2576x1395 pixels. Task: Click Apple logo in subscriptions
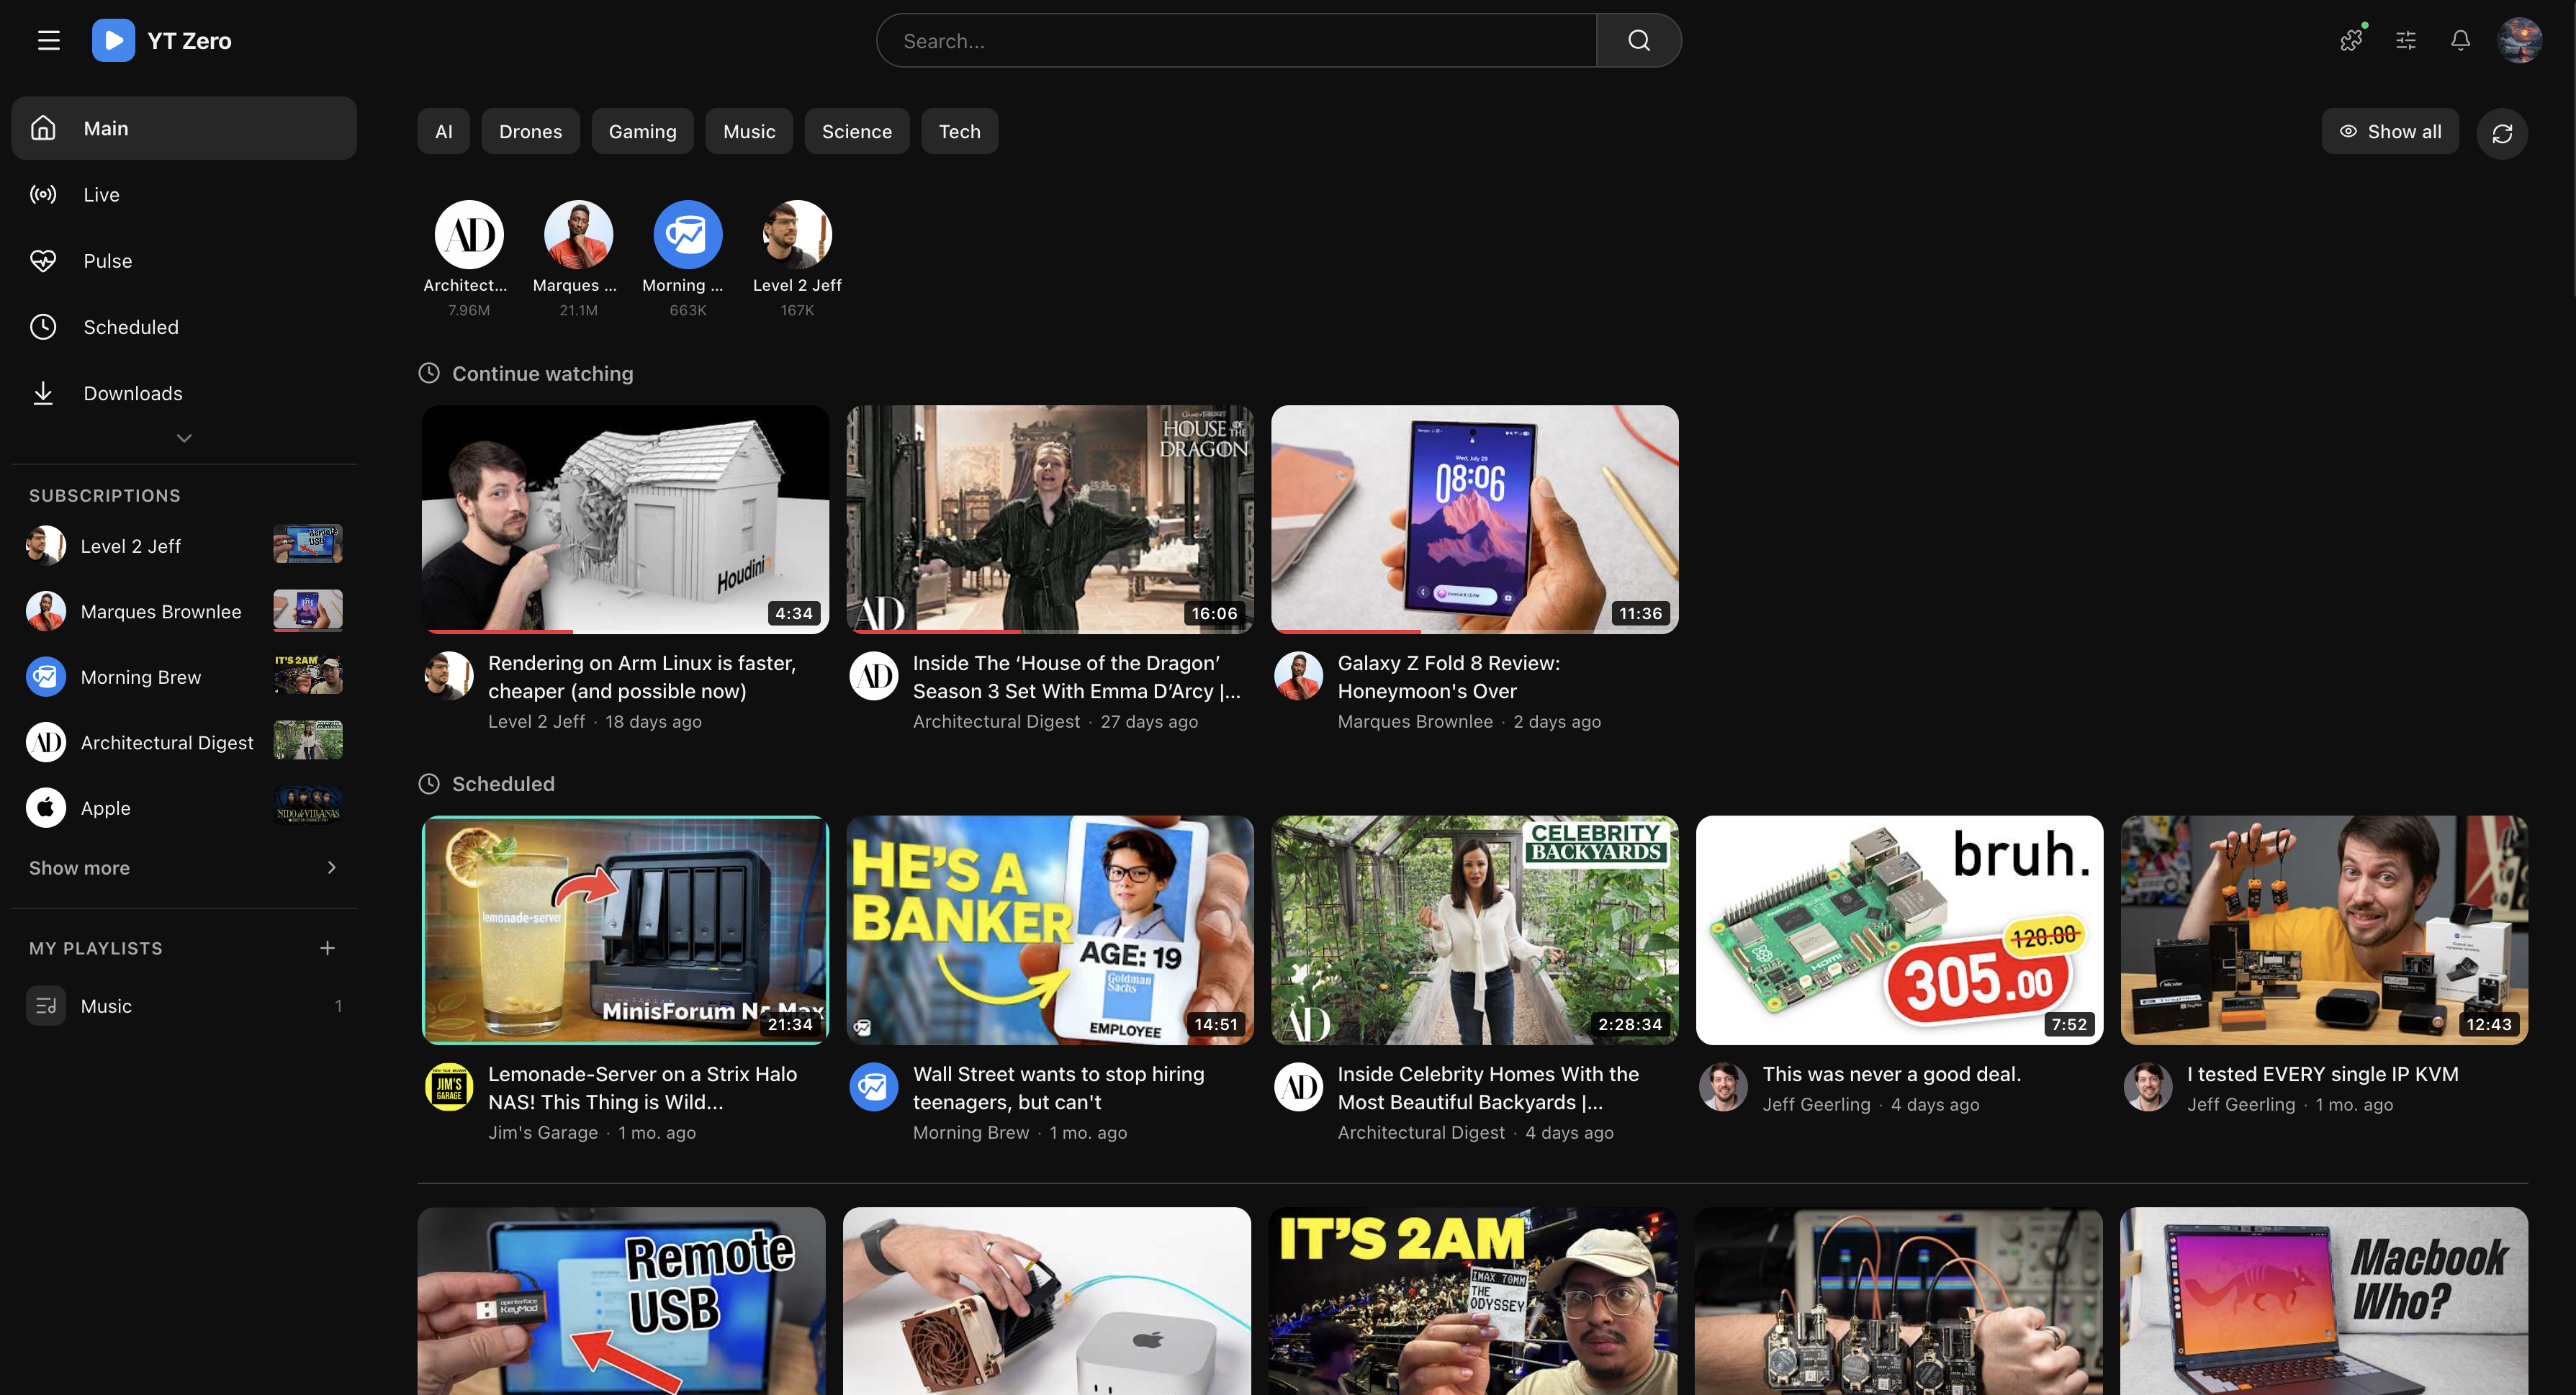46,808
